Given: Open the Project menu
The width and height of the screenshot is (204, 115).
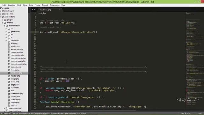Looking at the screenshot, I should [45, 5].
